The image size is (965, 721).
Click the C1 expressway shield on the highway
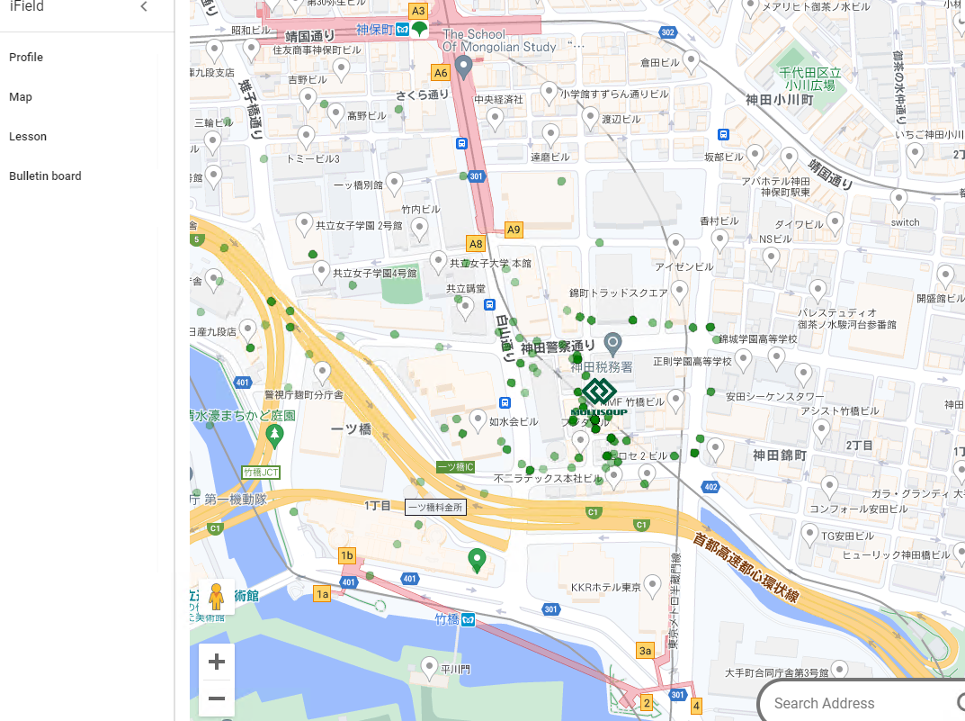592,510
